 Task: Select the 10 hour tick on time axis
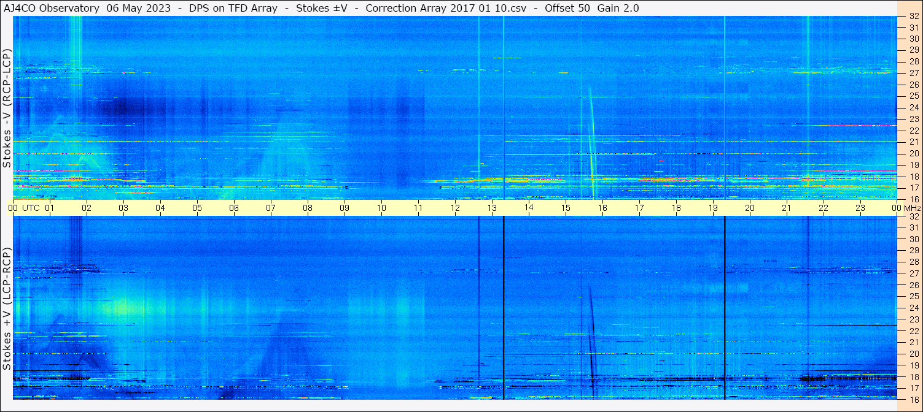coord(381,208)
